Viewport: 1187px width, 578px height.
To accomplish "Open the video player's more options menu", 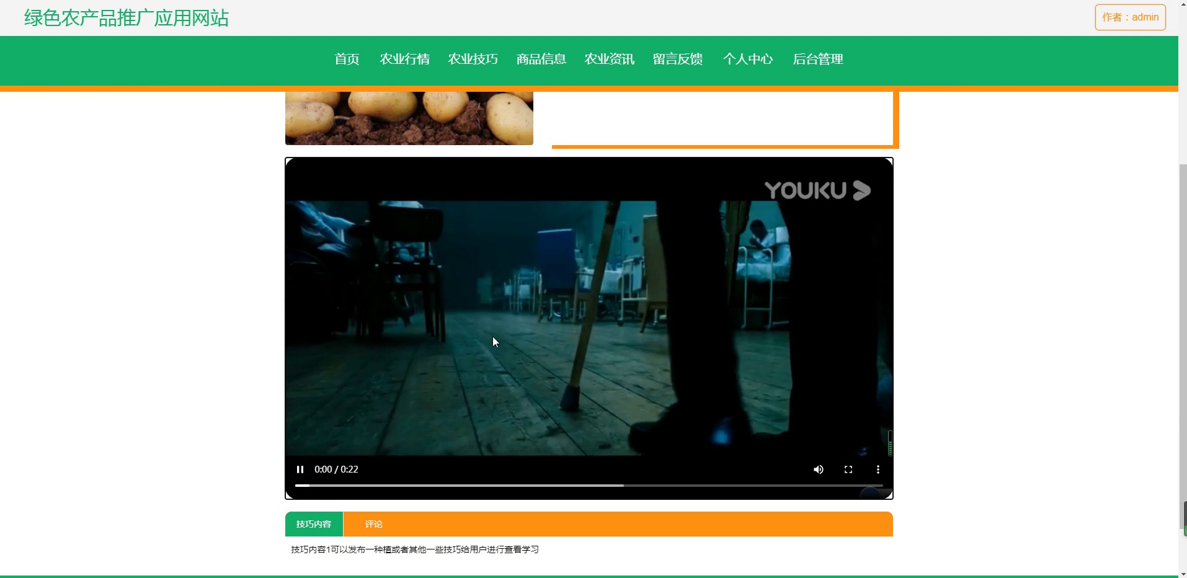I will click(878, 469).
